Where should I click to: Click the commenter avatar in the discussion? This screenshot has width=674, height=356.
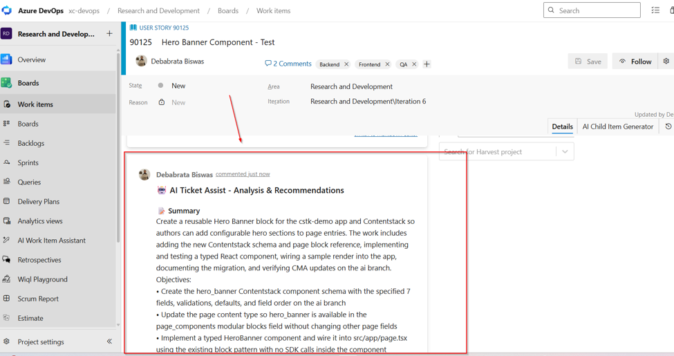tap(144, 174)
